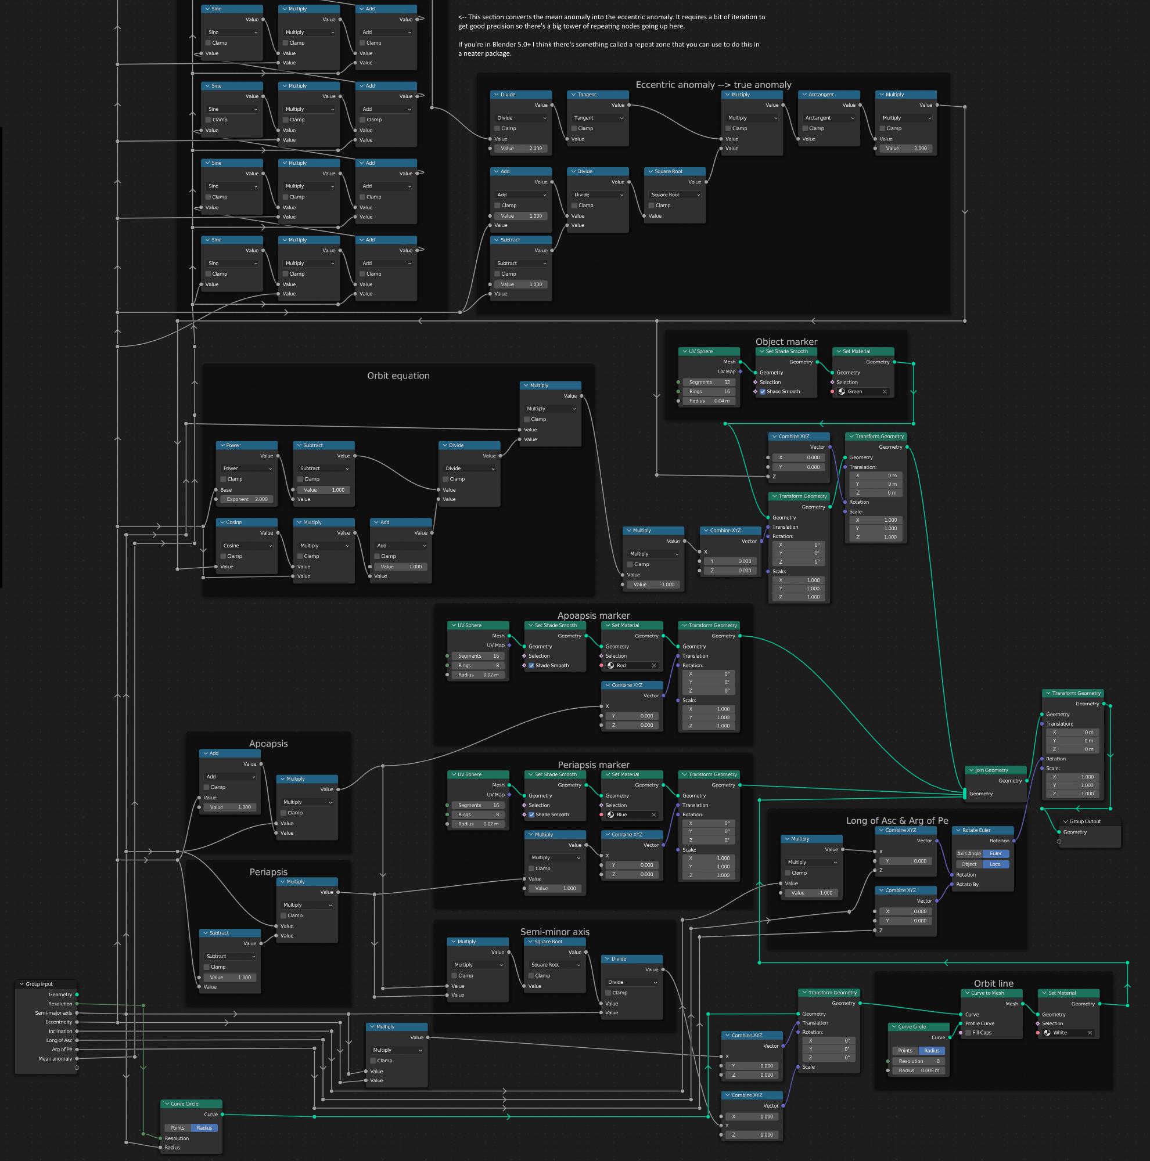Toggle Fill Caps in Curve to Mesh node
Viewport: 1150px width, 1161px height.
968,1033
